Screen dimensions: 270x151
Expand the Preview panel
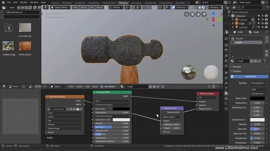pos(237,67)
